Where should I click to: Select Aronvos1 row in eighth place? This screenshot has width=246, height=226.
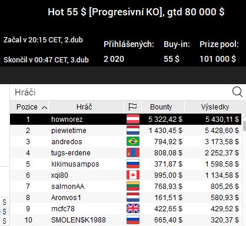125,198
